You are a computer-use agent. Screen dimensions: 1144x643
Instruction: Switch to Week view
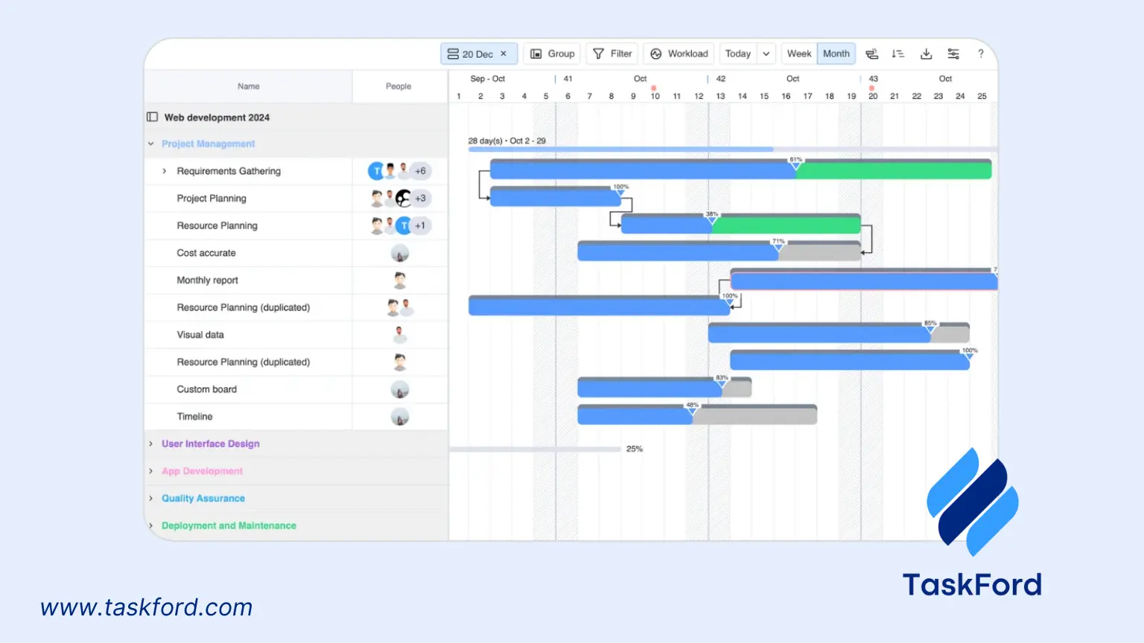click(x=798, y=54)
